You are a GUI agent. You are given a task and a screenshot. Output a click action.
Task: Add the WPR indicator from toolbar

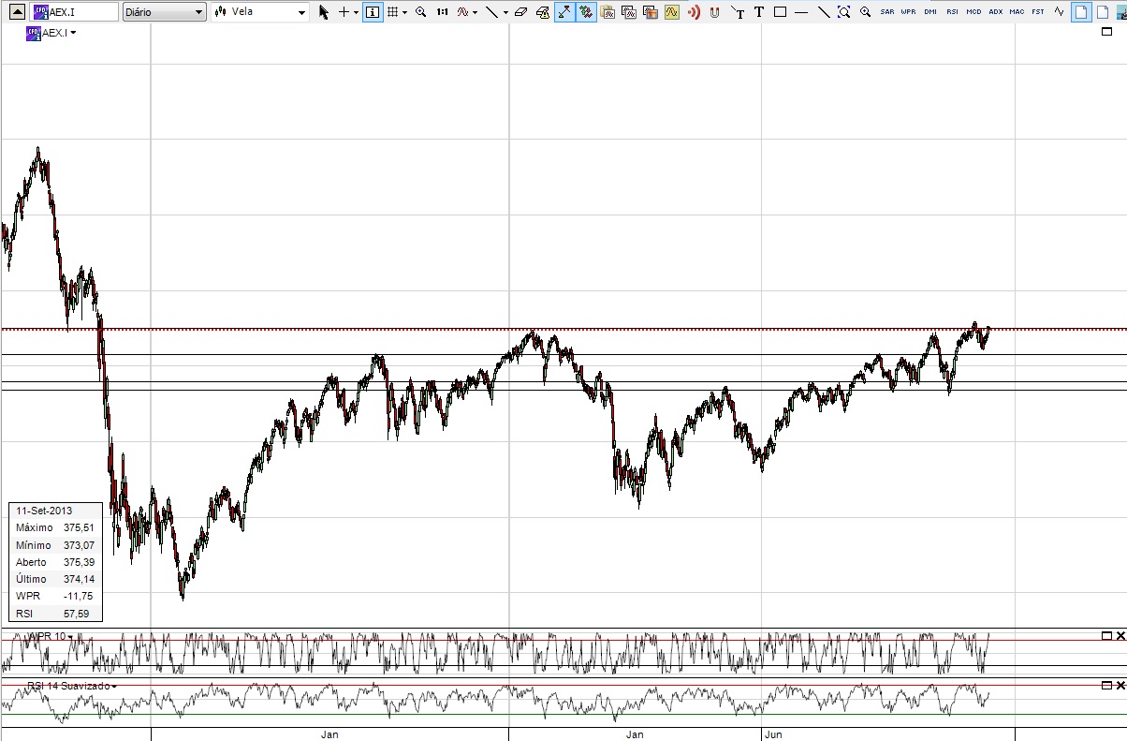tap(908, 12)
